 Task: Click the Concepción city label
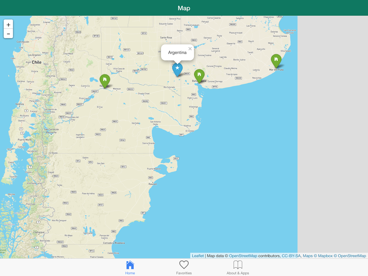23,42
